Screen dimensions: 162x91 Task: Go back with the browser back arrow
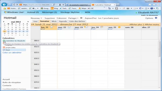click(x=4, y=5)
